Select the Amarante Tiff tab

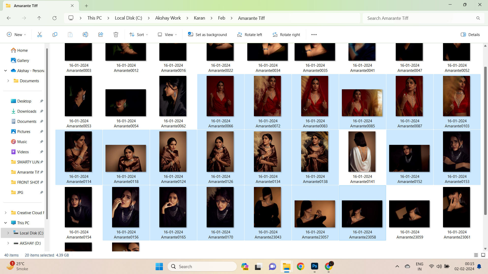pyautogui.click(x=41, y=6)
